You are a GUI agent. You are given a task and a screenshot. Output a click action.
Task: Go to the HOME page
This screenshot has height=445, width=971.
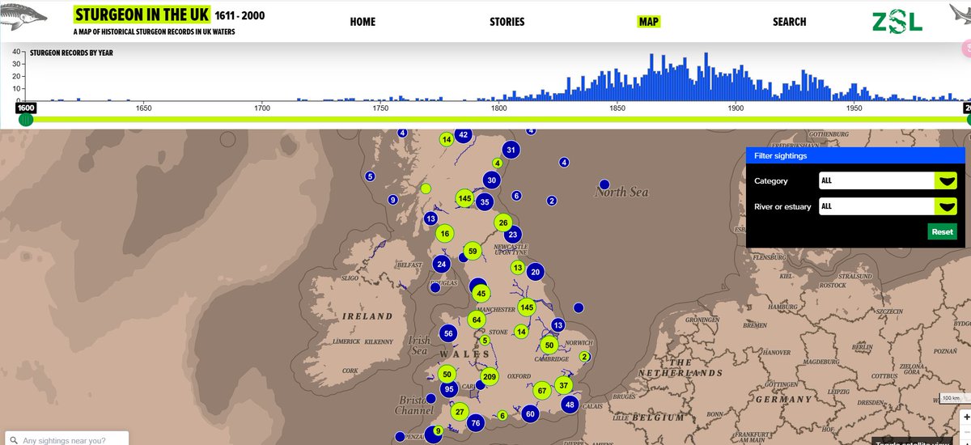click(363, 22)
